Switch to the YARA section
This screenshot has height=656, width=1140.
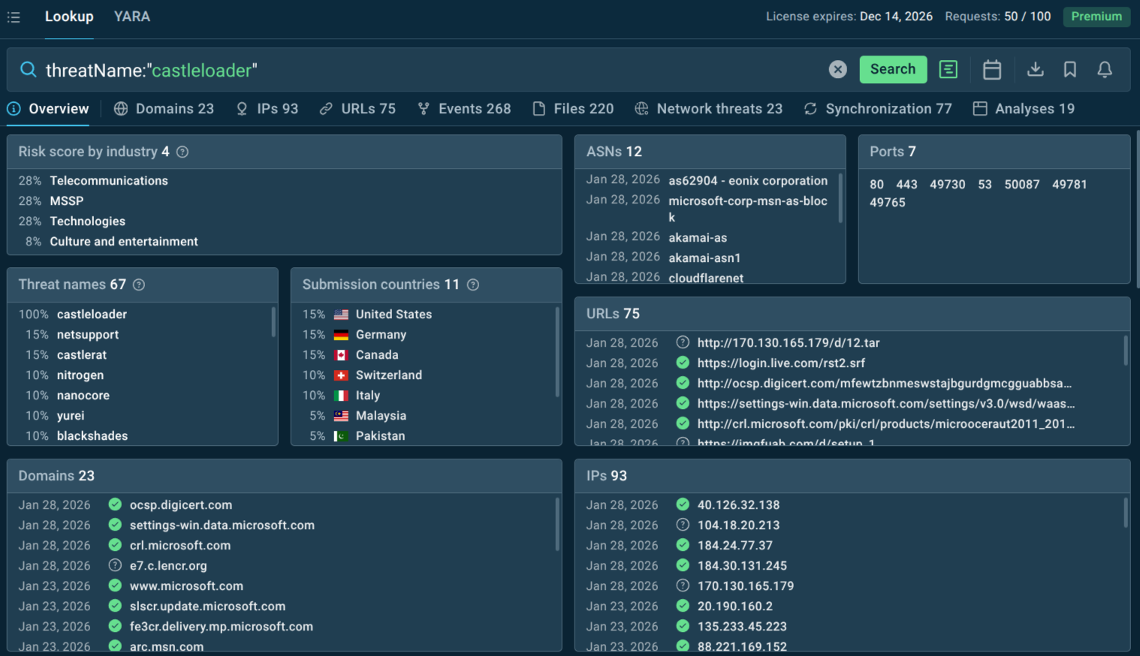point(131,17)
